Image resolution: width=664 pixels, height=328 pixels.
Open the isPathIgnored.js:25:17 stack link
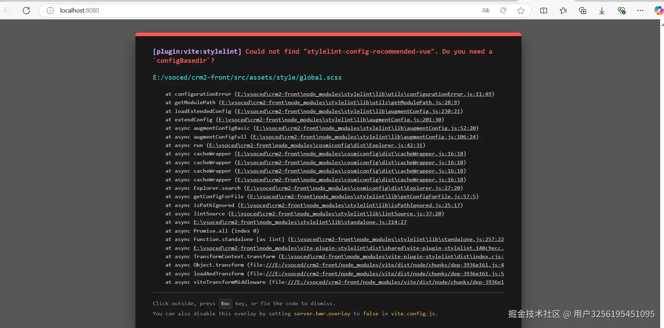click(x=350, y=205)
